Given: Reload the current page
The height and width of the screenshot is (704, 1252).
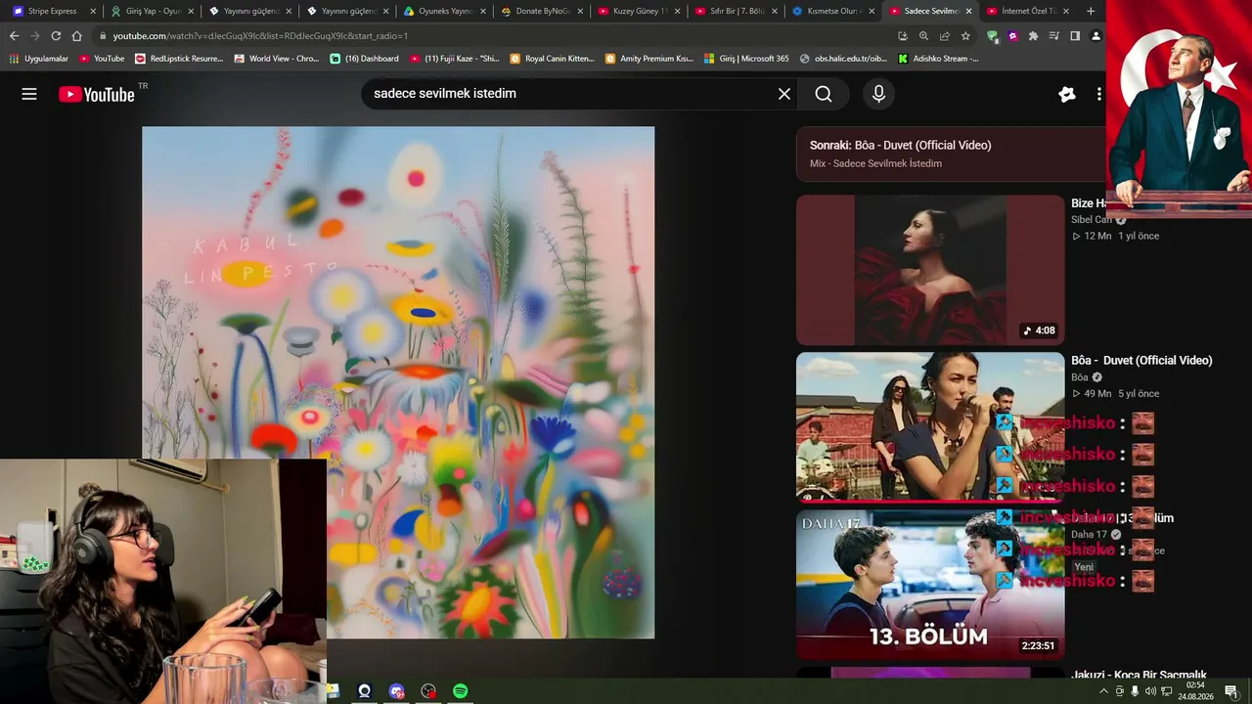Looking at the screenshot, I should (56, 36).
